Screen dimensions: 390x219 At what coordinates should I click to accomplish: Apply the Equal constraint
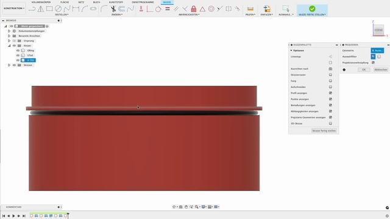[168, 9]
